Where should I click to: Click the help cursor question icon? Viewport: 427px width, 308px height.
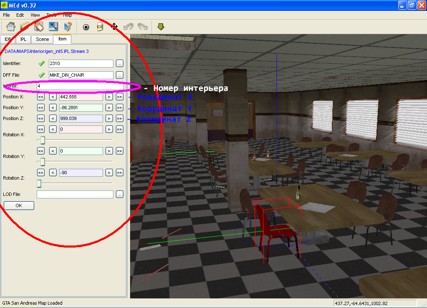click(68, 27)
